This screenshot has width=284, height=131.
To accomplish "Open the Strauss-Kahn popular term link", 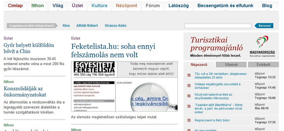I will (x=115, y=25).
